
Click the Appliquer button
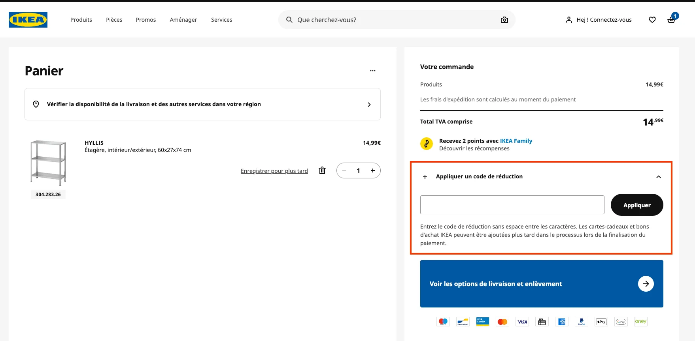click(637, 205)
